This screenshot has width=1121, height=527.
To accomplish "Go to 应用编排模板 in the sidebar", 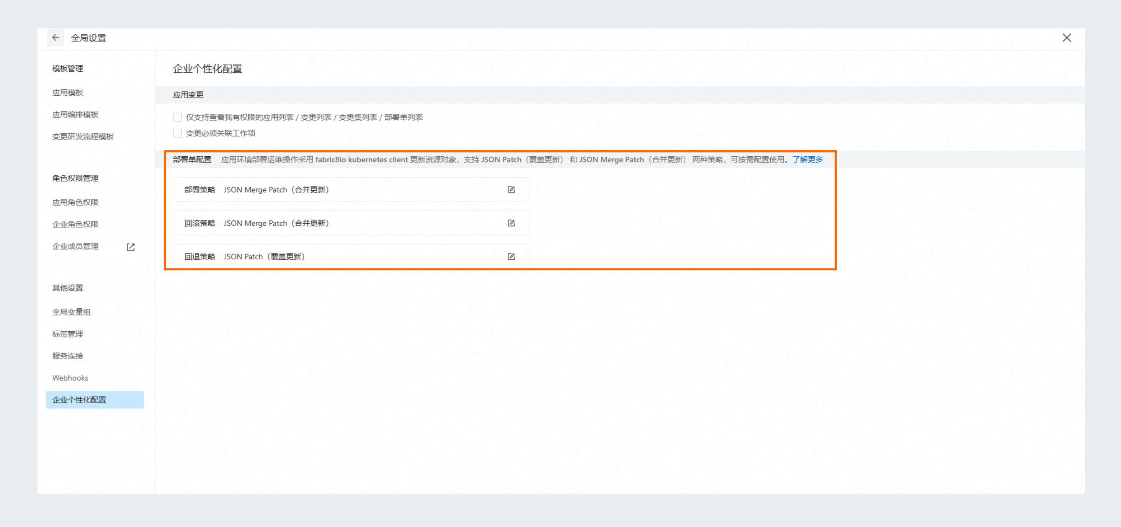I will click(x=75, y=115).
